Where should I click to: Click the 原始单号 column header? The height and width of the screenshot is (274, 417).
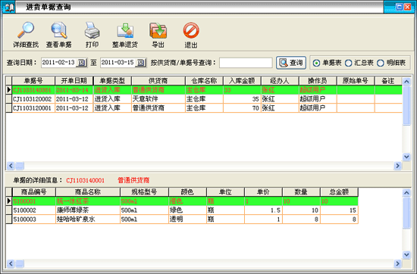coord(356,81)
